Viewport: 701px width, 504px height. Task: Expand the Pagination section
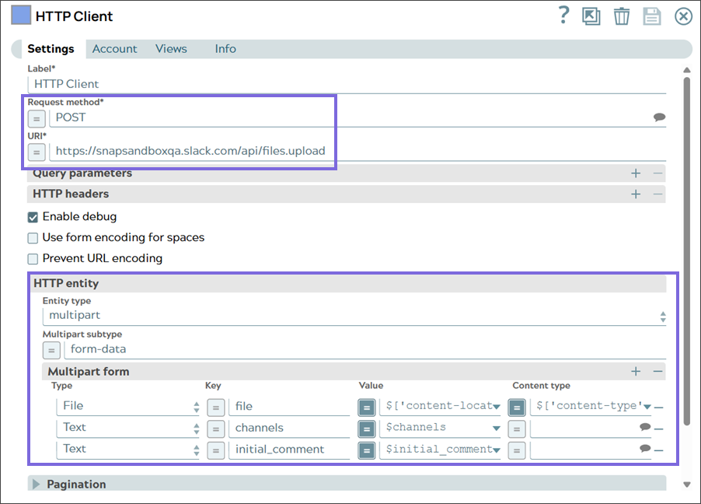coord(37,485)
